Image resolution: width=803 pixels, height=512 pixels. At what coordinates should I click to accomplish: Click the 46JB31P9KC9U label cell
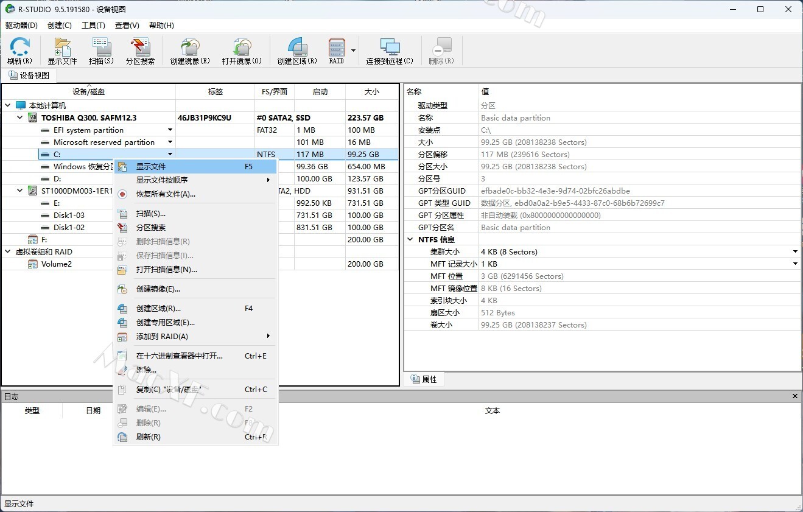pos(216,117)
